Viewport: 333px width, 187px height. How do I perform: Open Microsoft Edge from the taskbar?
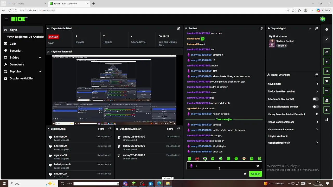coord(159,184)
